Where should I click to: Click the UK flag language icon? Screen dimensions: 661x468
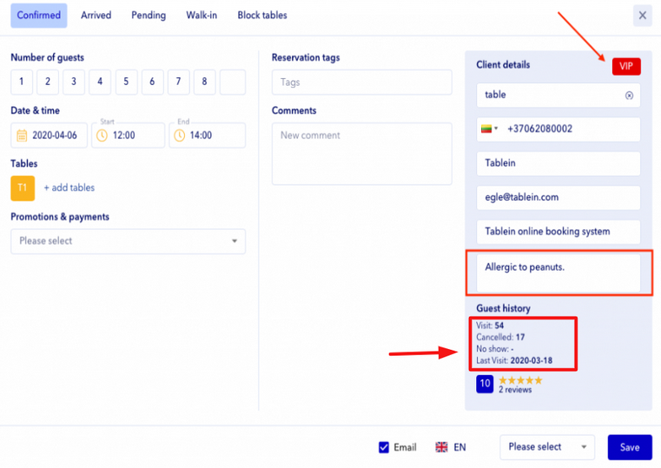click(x=442, y=447)
